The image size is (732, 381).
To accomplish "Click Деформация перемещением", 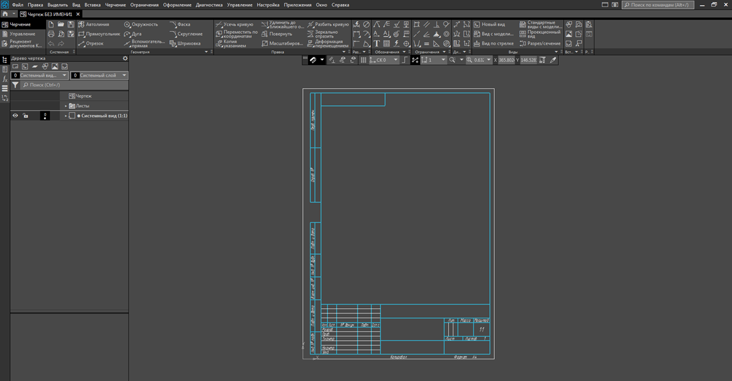I will tap(328, 43).
